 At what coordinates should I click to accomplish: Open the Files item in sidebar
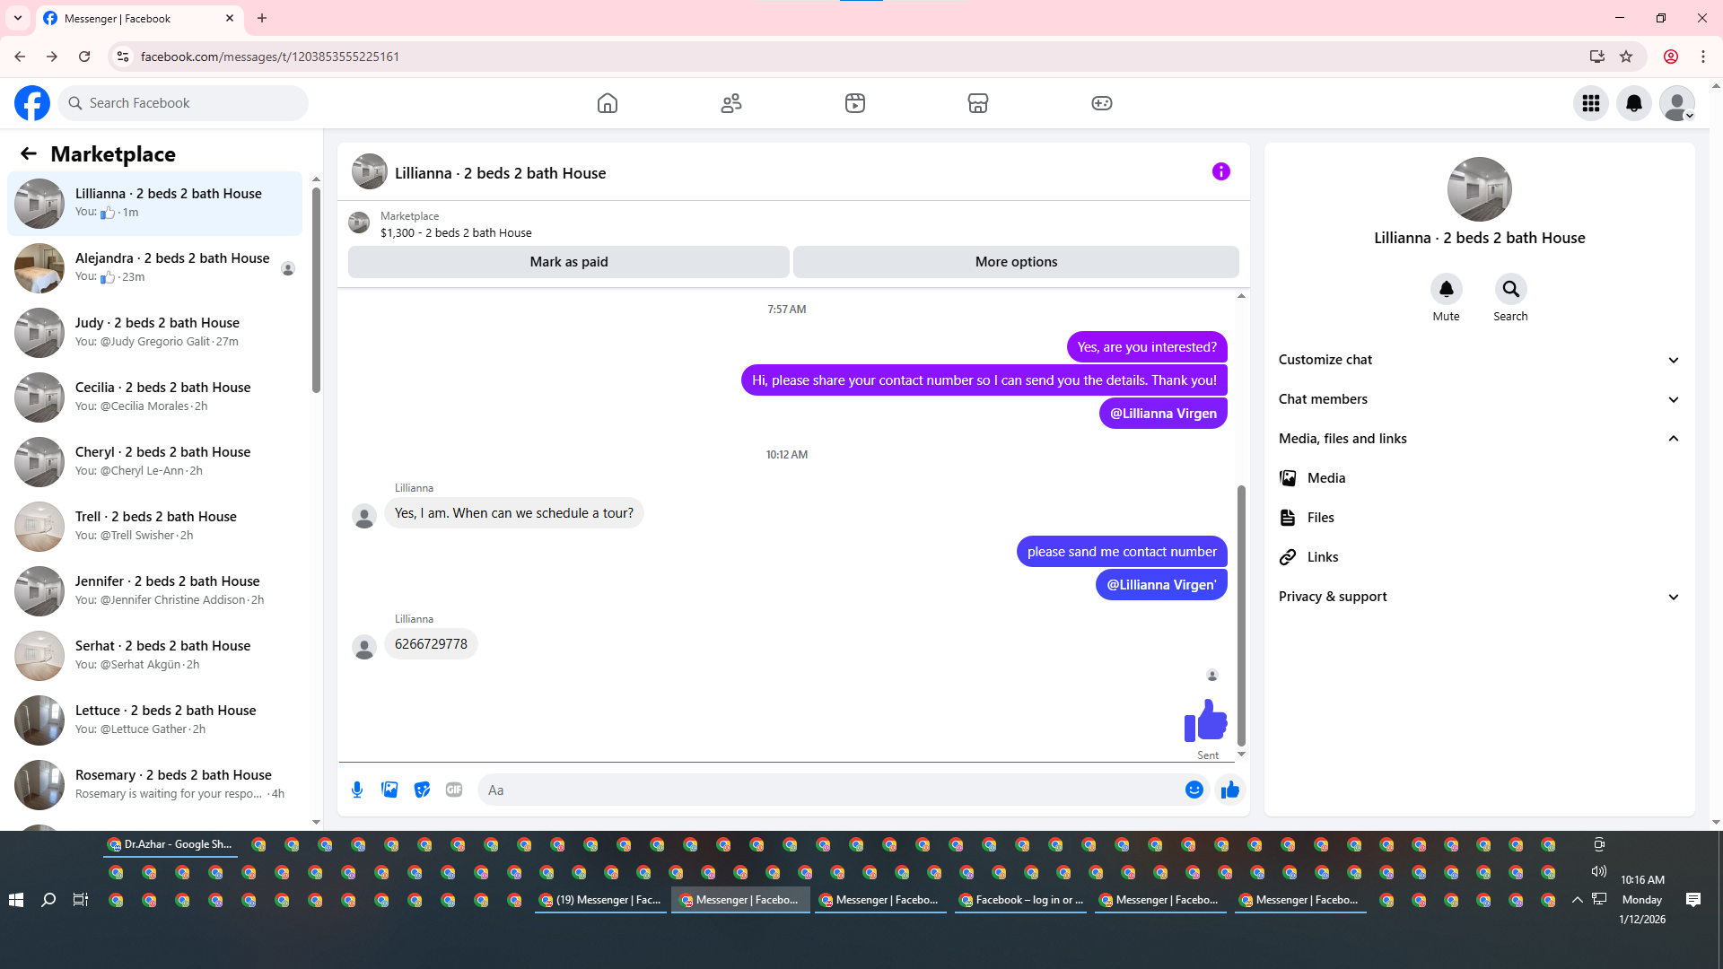[1320, 518]
